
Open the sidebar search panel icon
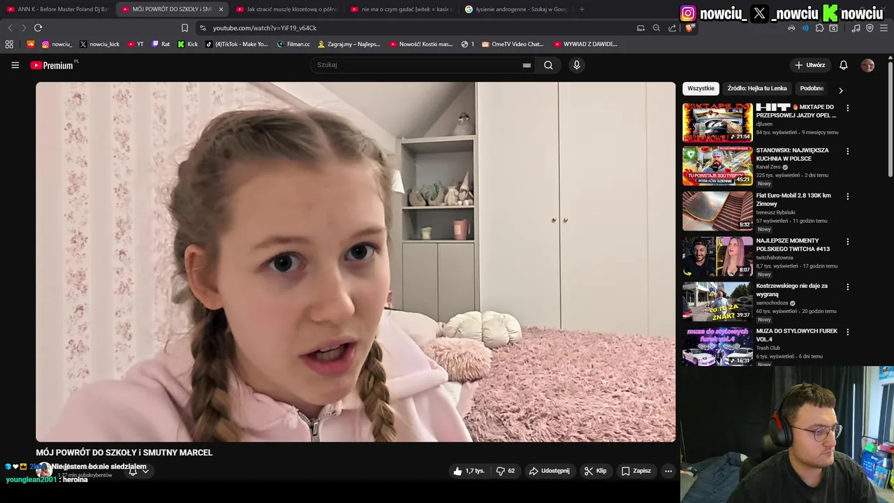click(833, 28)
